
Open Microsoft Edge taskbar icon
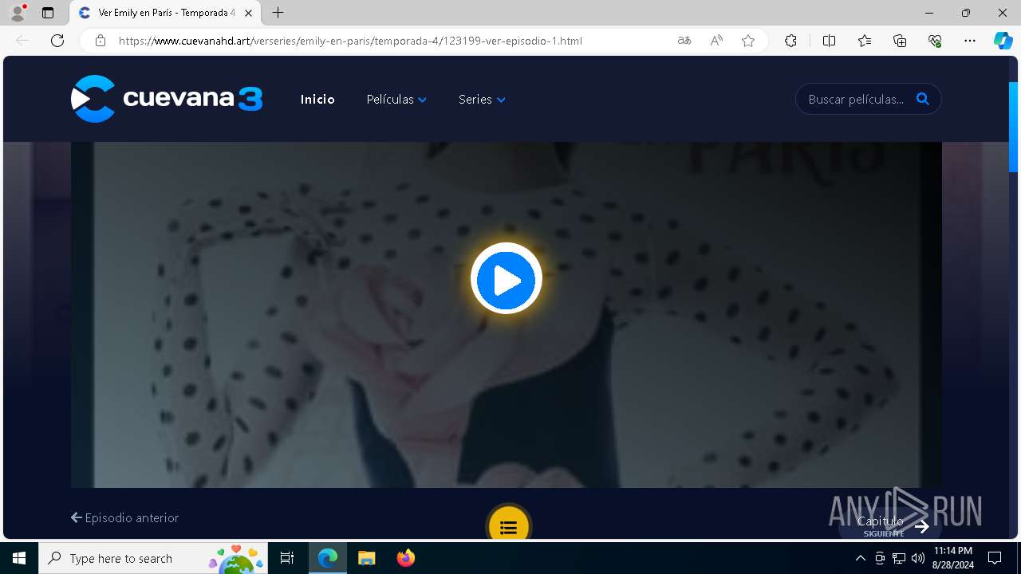coord(328,558)
